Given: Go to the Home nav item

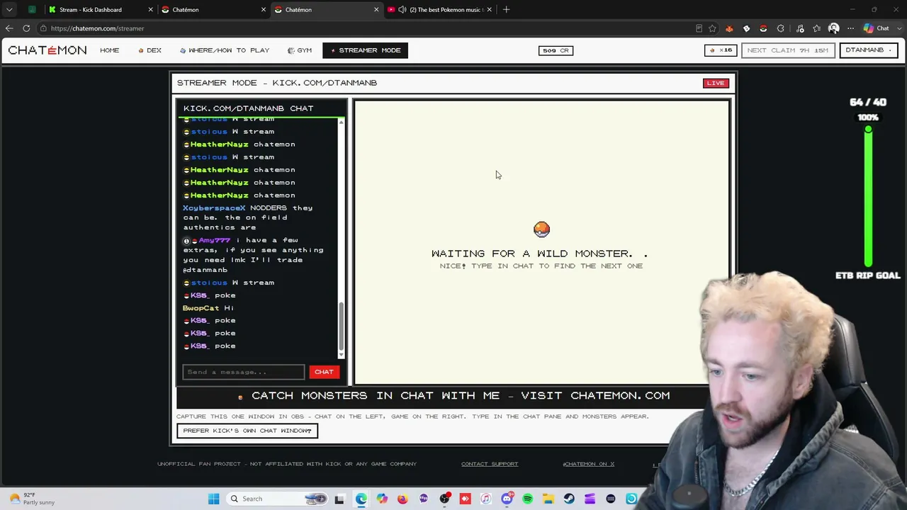Looking at the screenshot, I should pyautogui.click(x=109, y=50).
